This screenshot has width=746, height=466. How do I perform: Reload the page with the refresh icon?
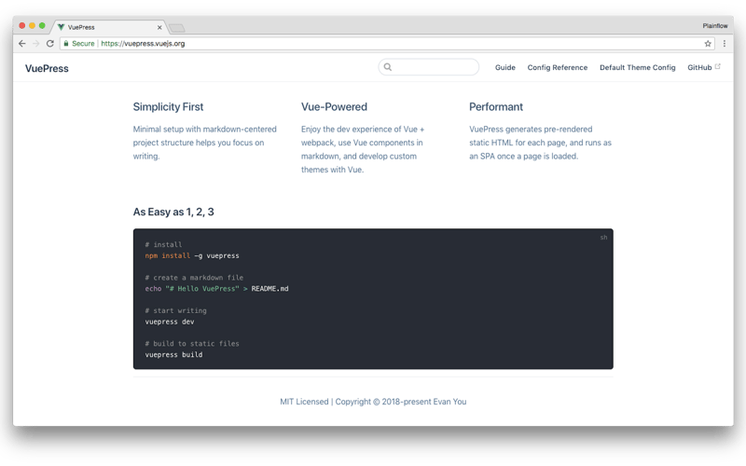point(50,43)
